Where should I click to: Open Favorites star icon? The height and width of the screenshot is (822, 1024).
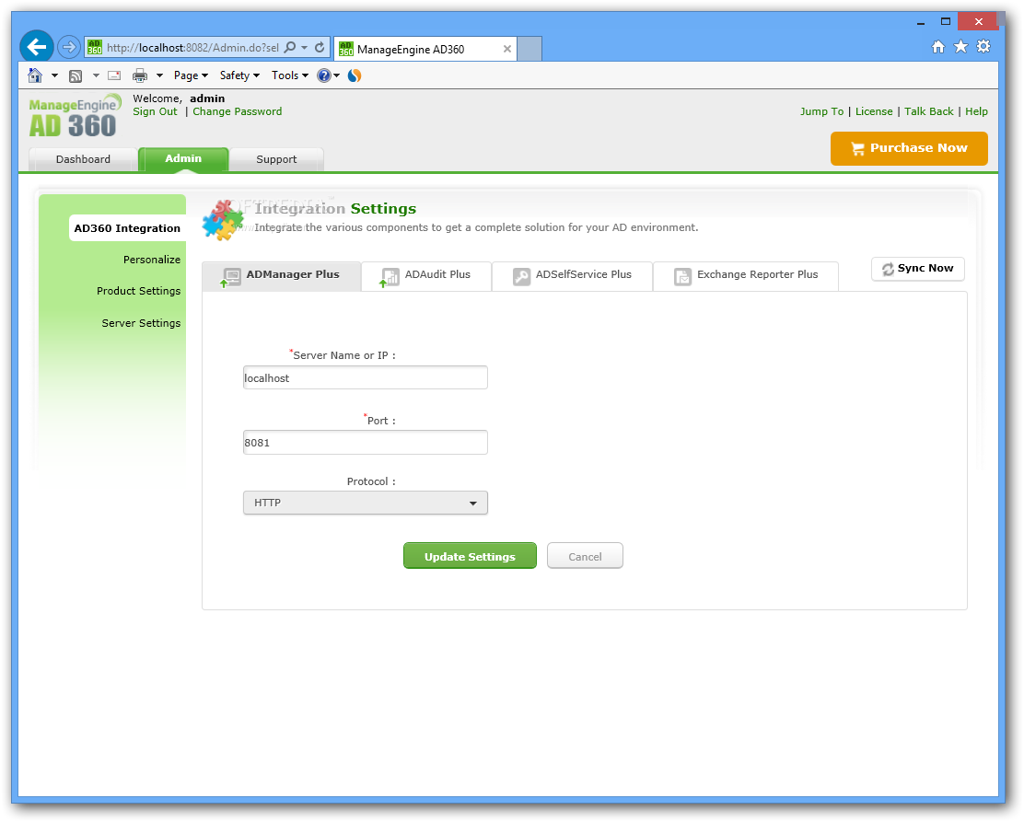[960, 46]
